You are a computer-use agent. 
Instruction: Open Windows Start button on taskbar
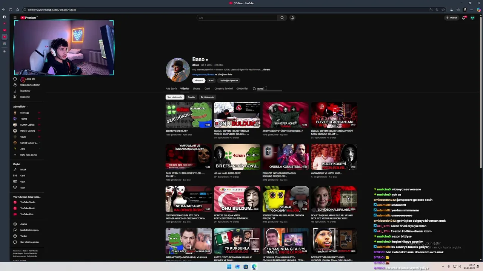[x=229, y=267]
